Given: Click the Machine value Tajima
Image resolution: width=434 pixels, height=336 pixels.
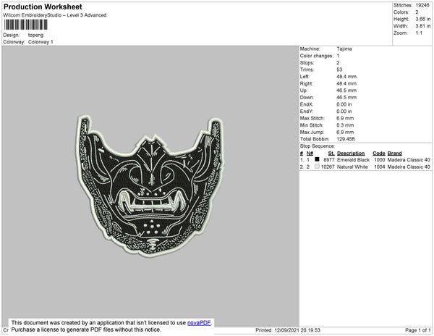Looking at the screenshot, I should click(344, 49).
